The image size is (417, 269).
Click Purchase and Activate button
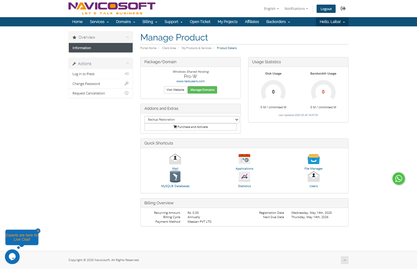[190, 127]
